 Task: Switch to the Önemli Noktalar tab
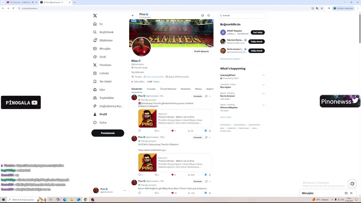(168, 89)
